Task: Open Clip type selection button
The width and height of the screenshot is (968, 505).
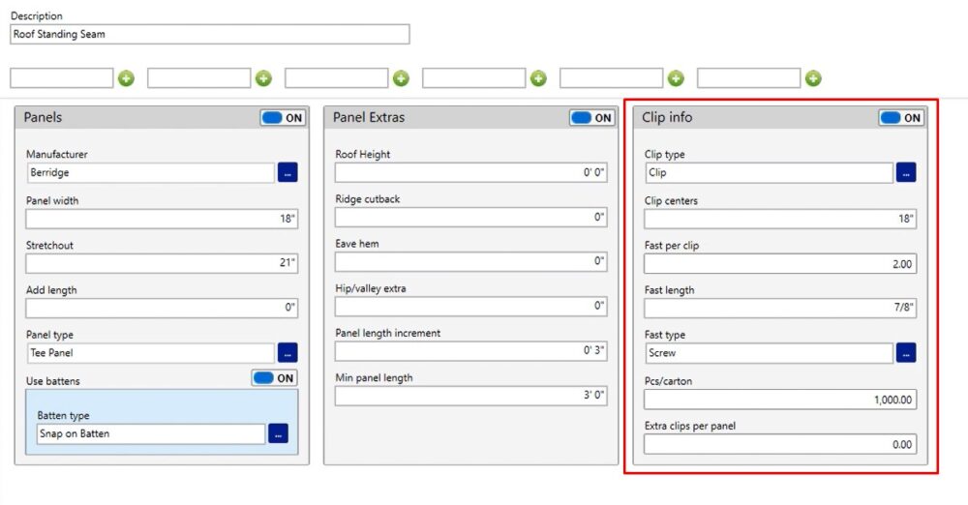Action: (x=906, y=172)
